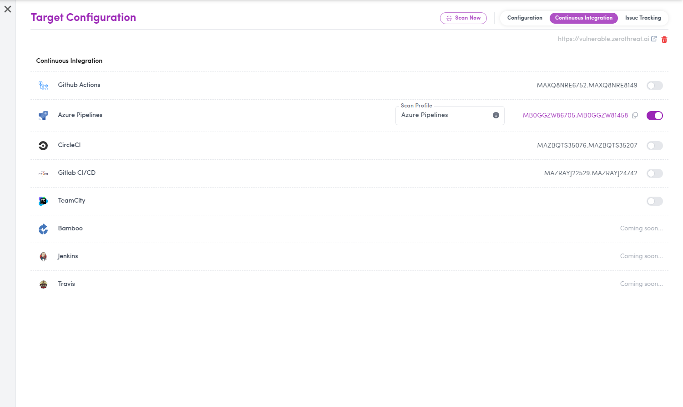Delete target with red trash icon
Viewport: 683px width, 407px height.
(x=664, y=40)
